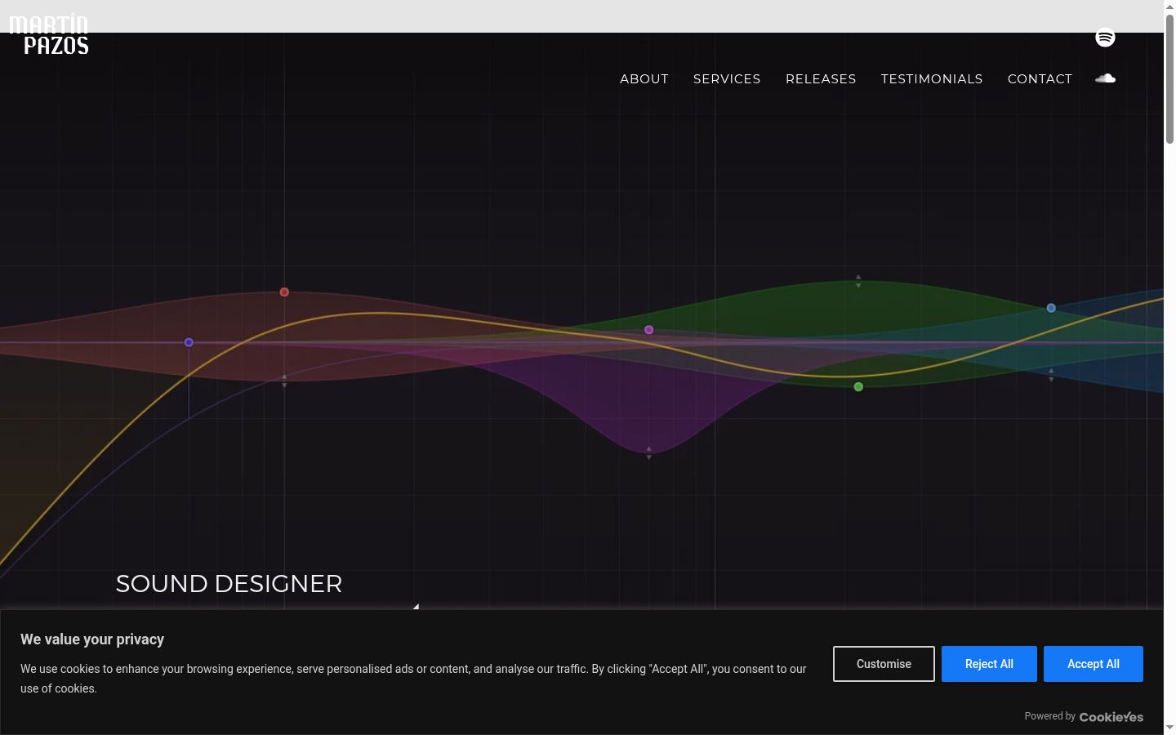
Task: Select the purple EQ band node
Action: [x=649, y=330]
